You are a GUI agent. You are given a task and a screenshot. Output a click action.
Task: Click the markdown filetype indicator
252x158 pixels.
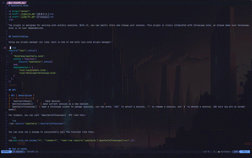tap(224, 152)
